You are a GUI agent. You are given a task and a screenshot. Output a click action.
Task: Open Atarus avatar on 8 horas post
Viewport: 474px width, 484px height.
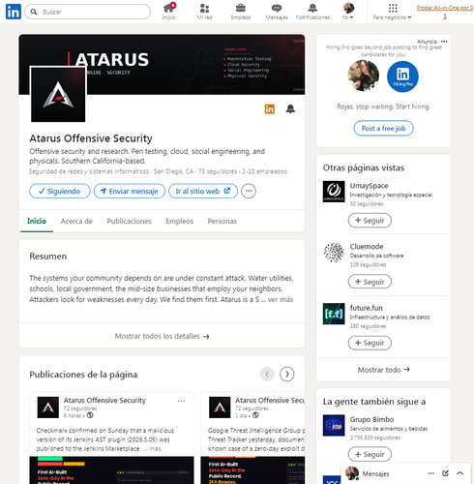point(48,408)
